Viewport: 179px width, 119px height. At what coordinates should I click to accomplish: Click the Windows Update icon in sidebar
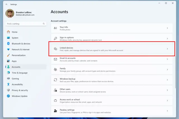(x=8, y=96)
